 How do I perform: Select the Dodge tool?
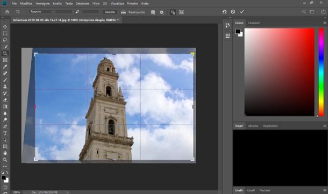tap(5, 120)
